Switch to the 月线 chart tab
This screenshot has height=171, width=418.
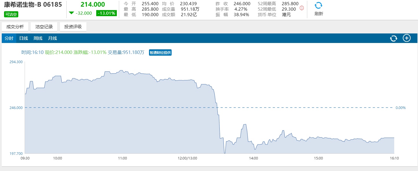[52, 38]
